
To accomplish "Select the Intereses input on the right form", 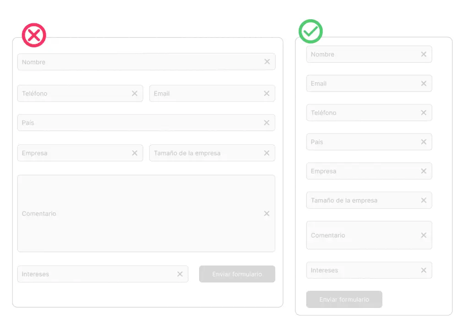I will coord(362,270).
